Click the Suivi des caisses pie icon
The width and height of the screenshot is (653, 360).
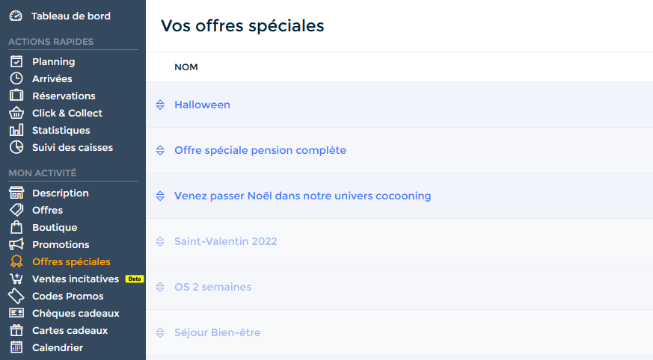click(x=16, y=147)
